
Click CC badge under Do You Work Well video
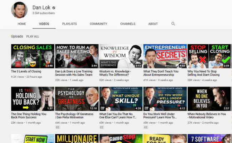pos(146,127)
